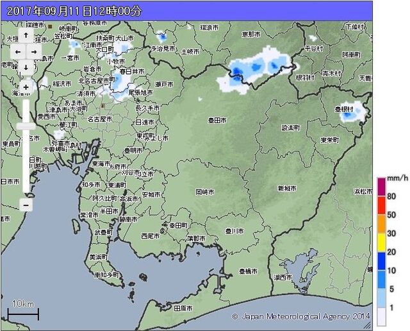Click the 蒲郡市 map label
This screenshot has height=331, width=410.
(196, 239)
